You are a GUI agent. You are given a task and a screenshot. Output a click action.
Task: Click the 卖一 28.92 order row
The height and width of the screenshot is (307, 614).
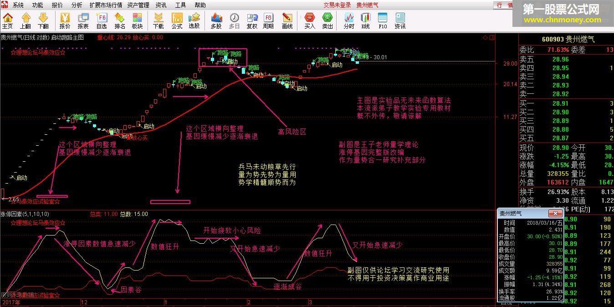point(566,94)
